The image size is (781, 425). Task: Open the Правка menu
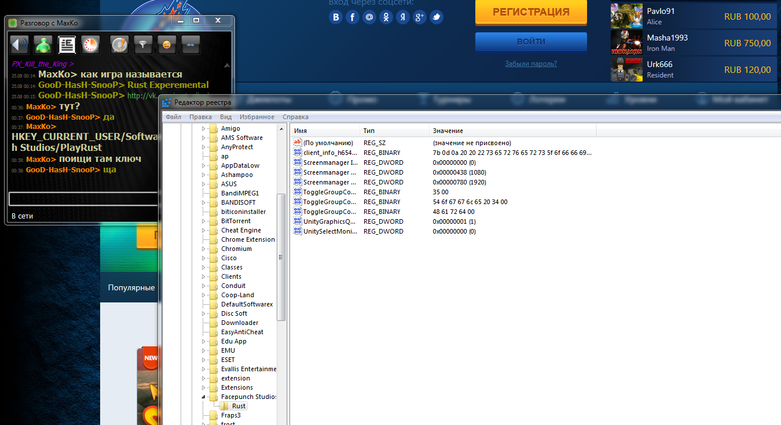[x=200, y=117]
